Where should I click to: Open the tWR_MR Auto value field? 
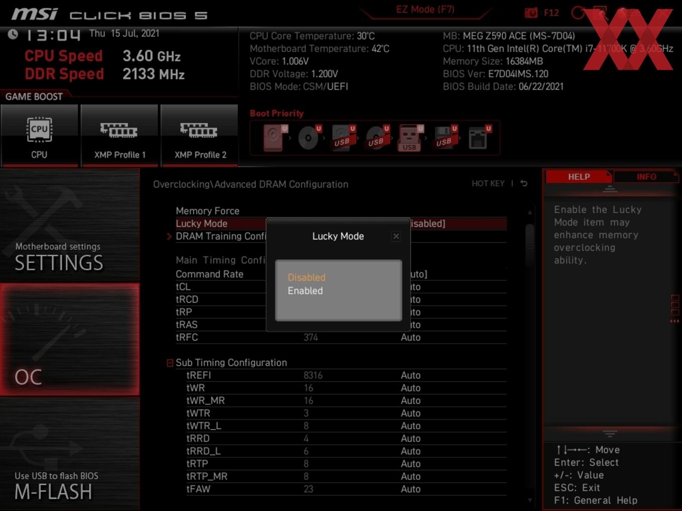[x=411, y=400]
